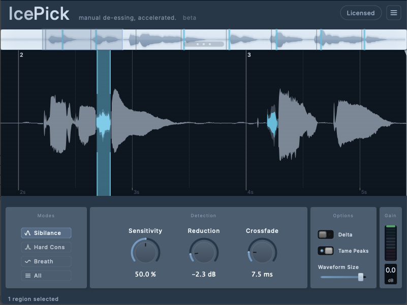Open the Licensed dialog

click(361, 13)
